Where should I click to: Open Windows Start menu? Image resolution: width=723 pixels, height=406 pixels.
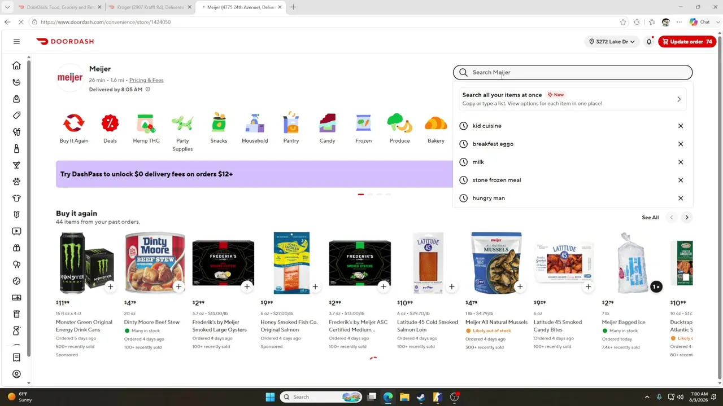tap(270, 397)
